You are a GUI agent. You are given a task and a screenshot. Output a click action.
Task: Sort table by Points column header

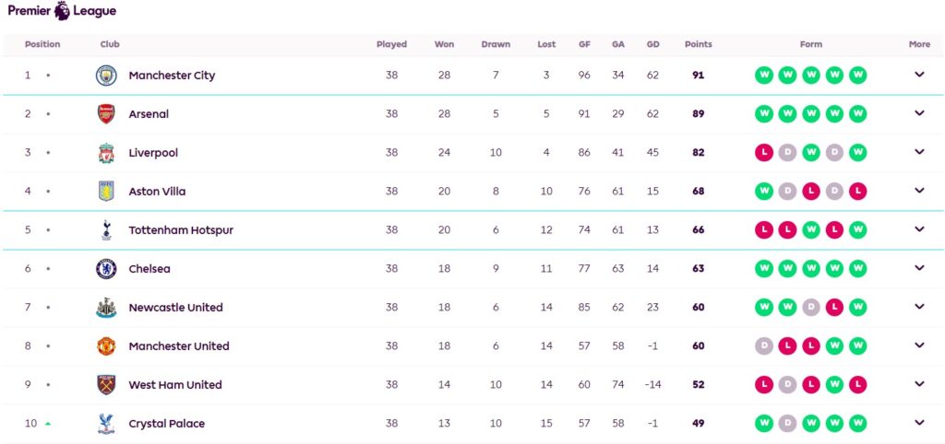coord(698,44)
